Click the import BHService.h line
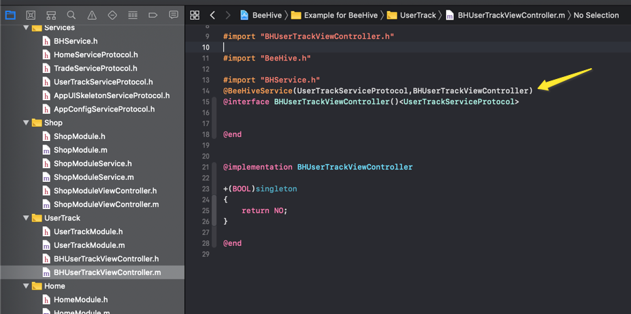This screenshot has height=314, width=631. click(x=272, y=80)
